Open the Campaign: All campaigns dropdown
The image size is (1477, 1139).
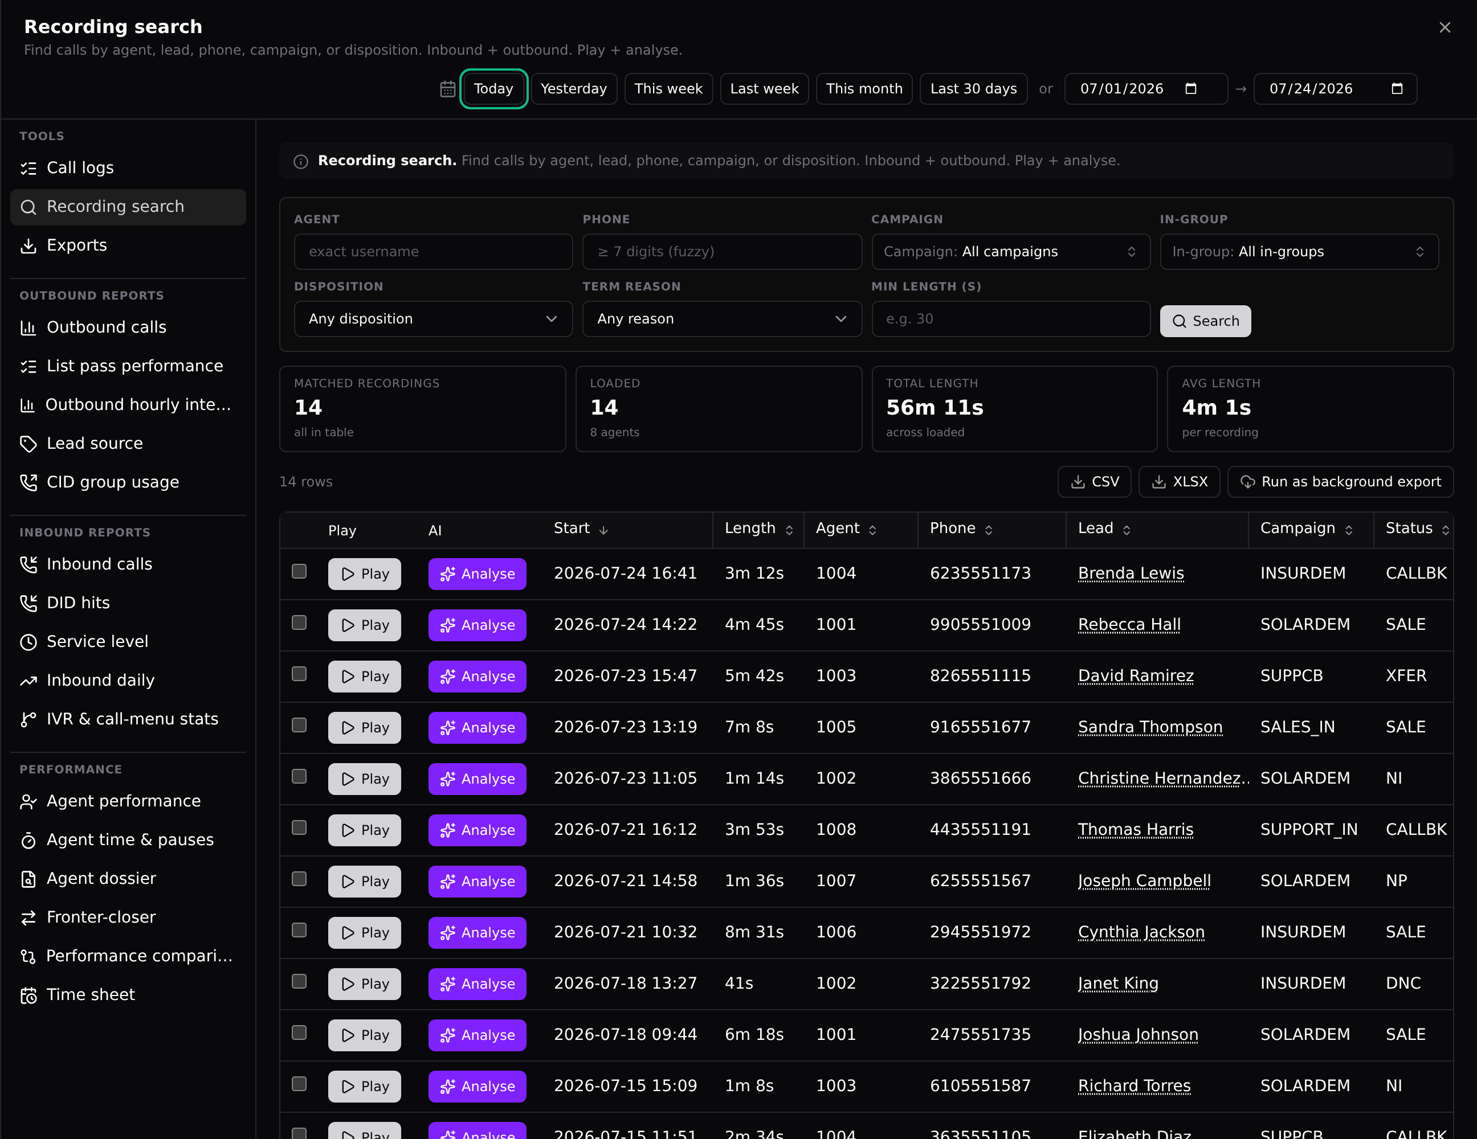coord(1010,252)
